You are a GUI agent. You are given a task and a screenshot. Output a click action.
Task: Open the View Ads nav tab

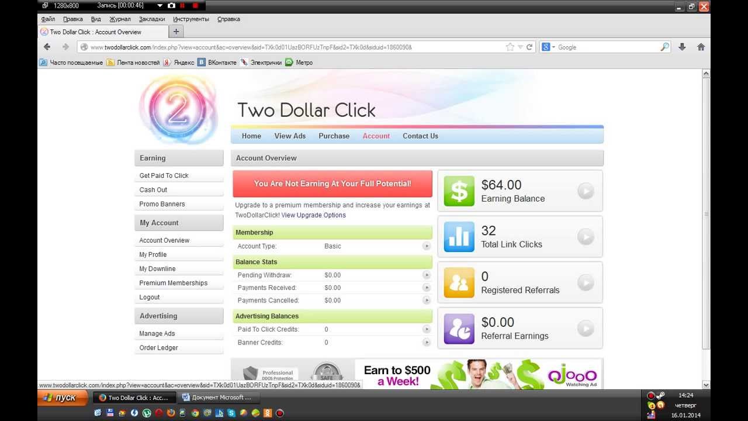click(x=290, y=136)
